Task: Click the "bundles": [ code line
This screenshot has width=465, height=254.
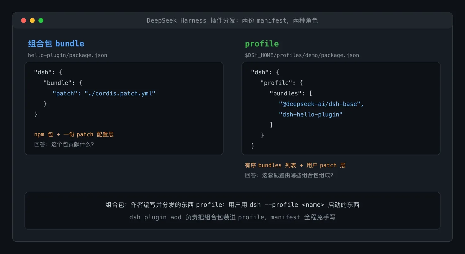Action: (x=291, y=93)
